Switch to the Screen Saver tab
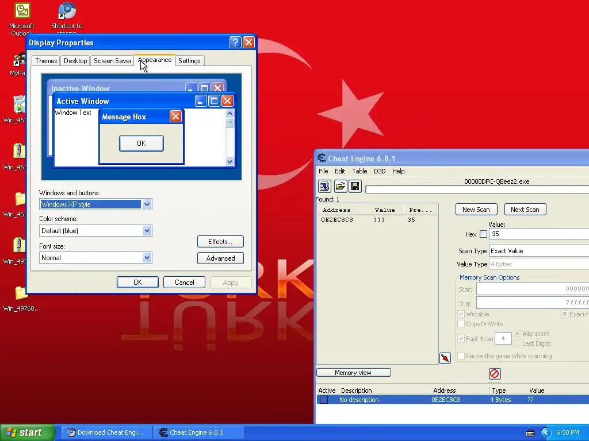The width and height of the screenshot is (589, 441). pos(112,61)
